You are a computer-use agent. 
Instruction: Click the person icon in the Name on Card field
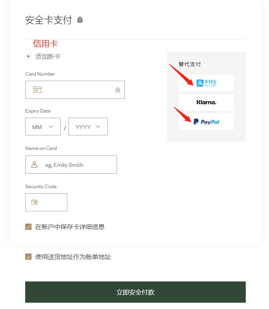[34, 165]
